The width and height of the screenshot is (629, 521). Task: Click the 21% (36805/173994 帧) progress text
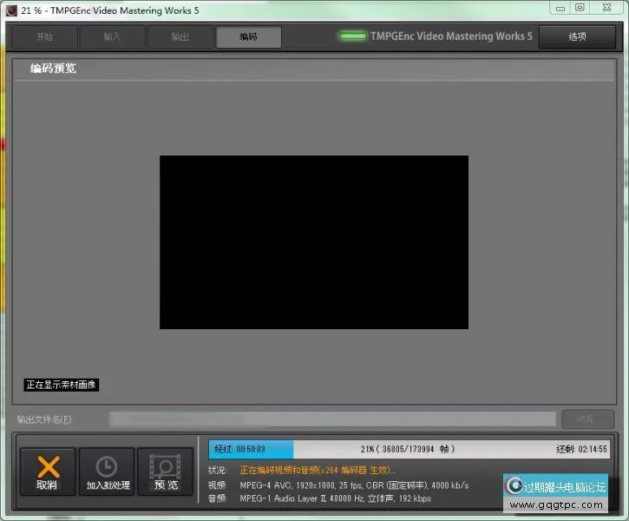[408, 449]
